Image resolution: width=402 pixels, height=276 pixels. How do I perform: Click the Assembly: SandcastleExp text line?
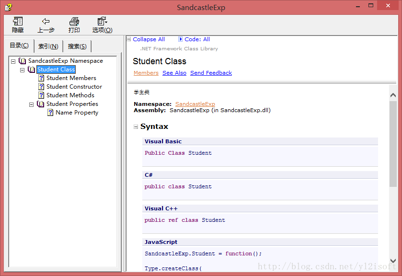pos(202,110)
